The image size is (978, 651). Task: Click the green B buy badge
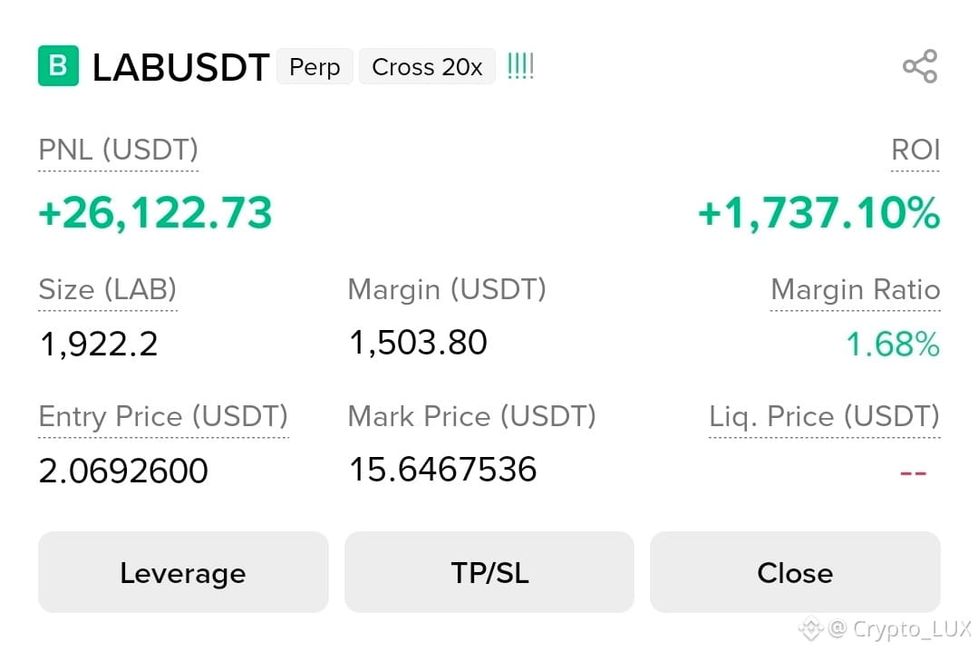point(59,65)
